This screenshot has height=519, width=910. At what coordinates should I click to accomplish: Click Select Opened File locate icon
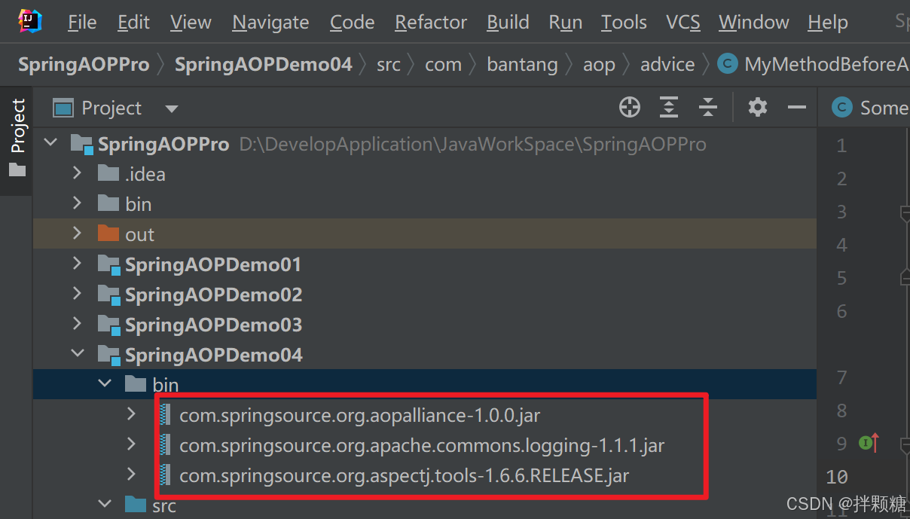[x=630, y=108]
